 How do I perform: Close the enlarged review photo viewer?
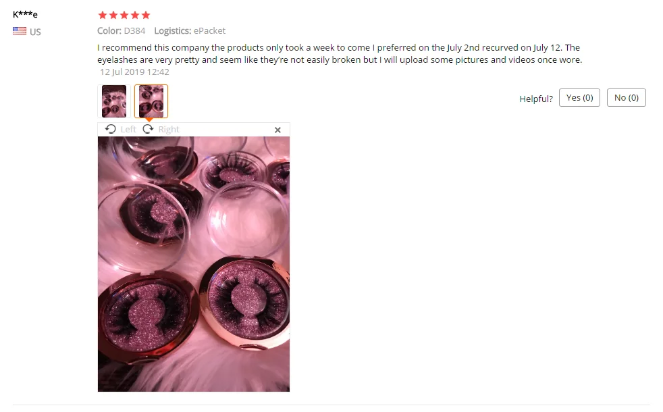[x=277, y=130]
